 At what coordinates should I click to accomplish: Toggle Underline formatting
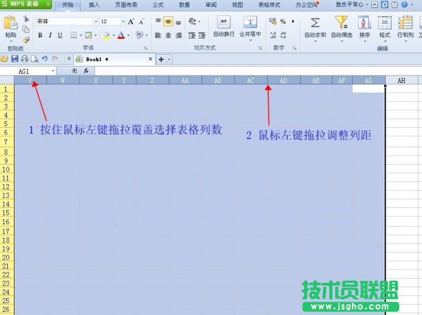(60, 35)
